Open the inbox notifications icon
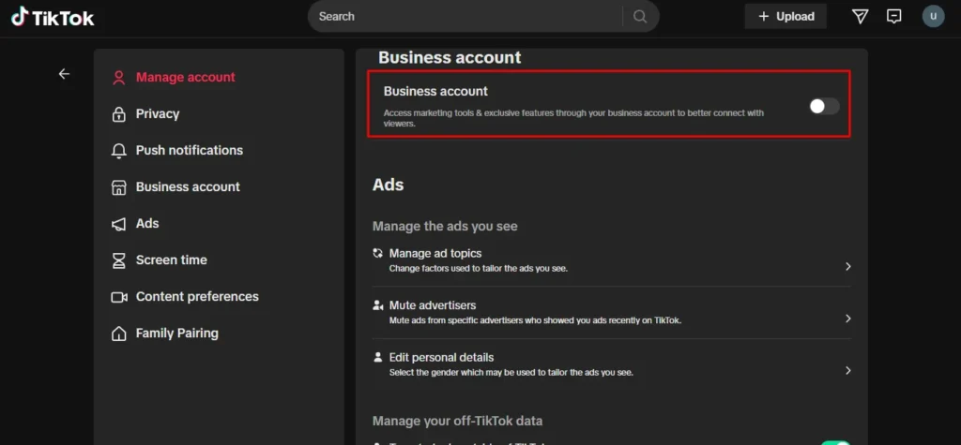Screen dimensions: 961x445 (894, 16)
